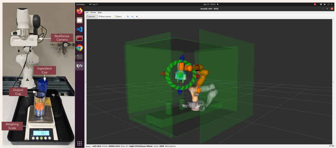Open the Files manager in dock
336x148 pixels.
coord(79,20)
